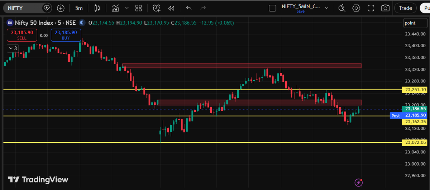The width and height of the screenshot is (430, 190).
Task: Click the NIFTY_5MIN_C layout name
Action: (300, 6)
